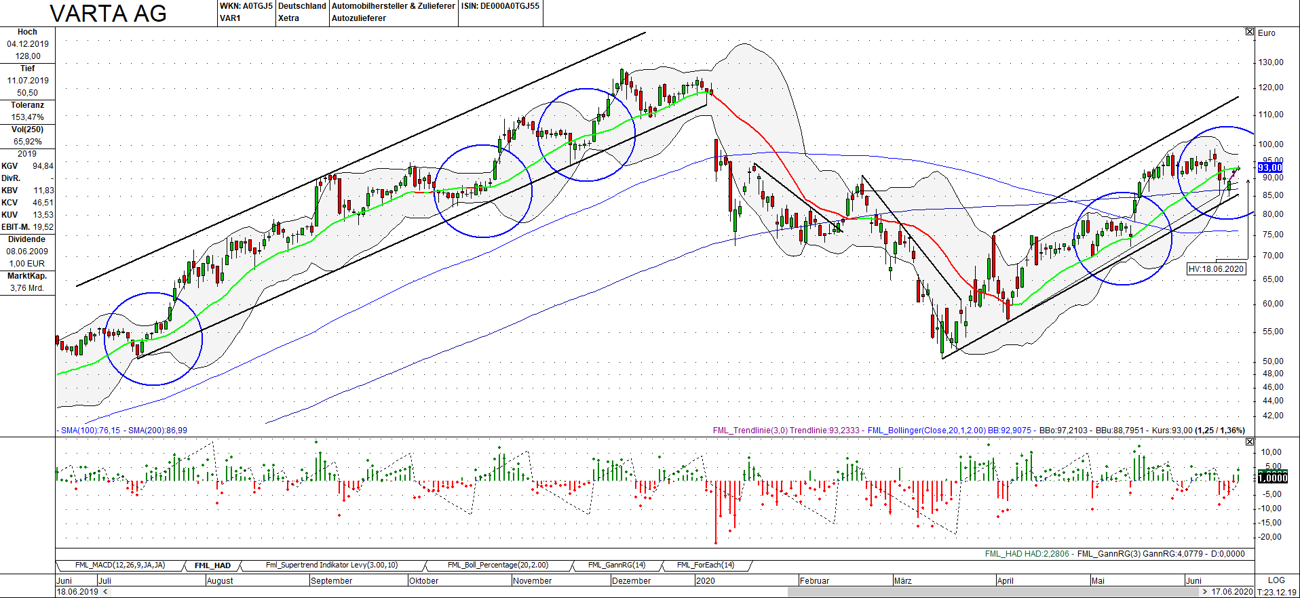Click the Kurs:93,00 legend value

1172,431
